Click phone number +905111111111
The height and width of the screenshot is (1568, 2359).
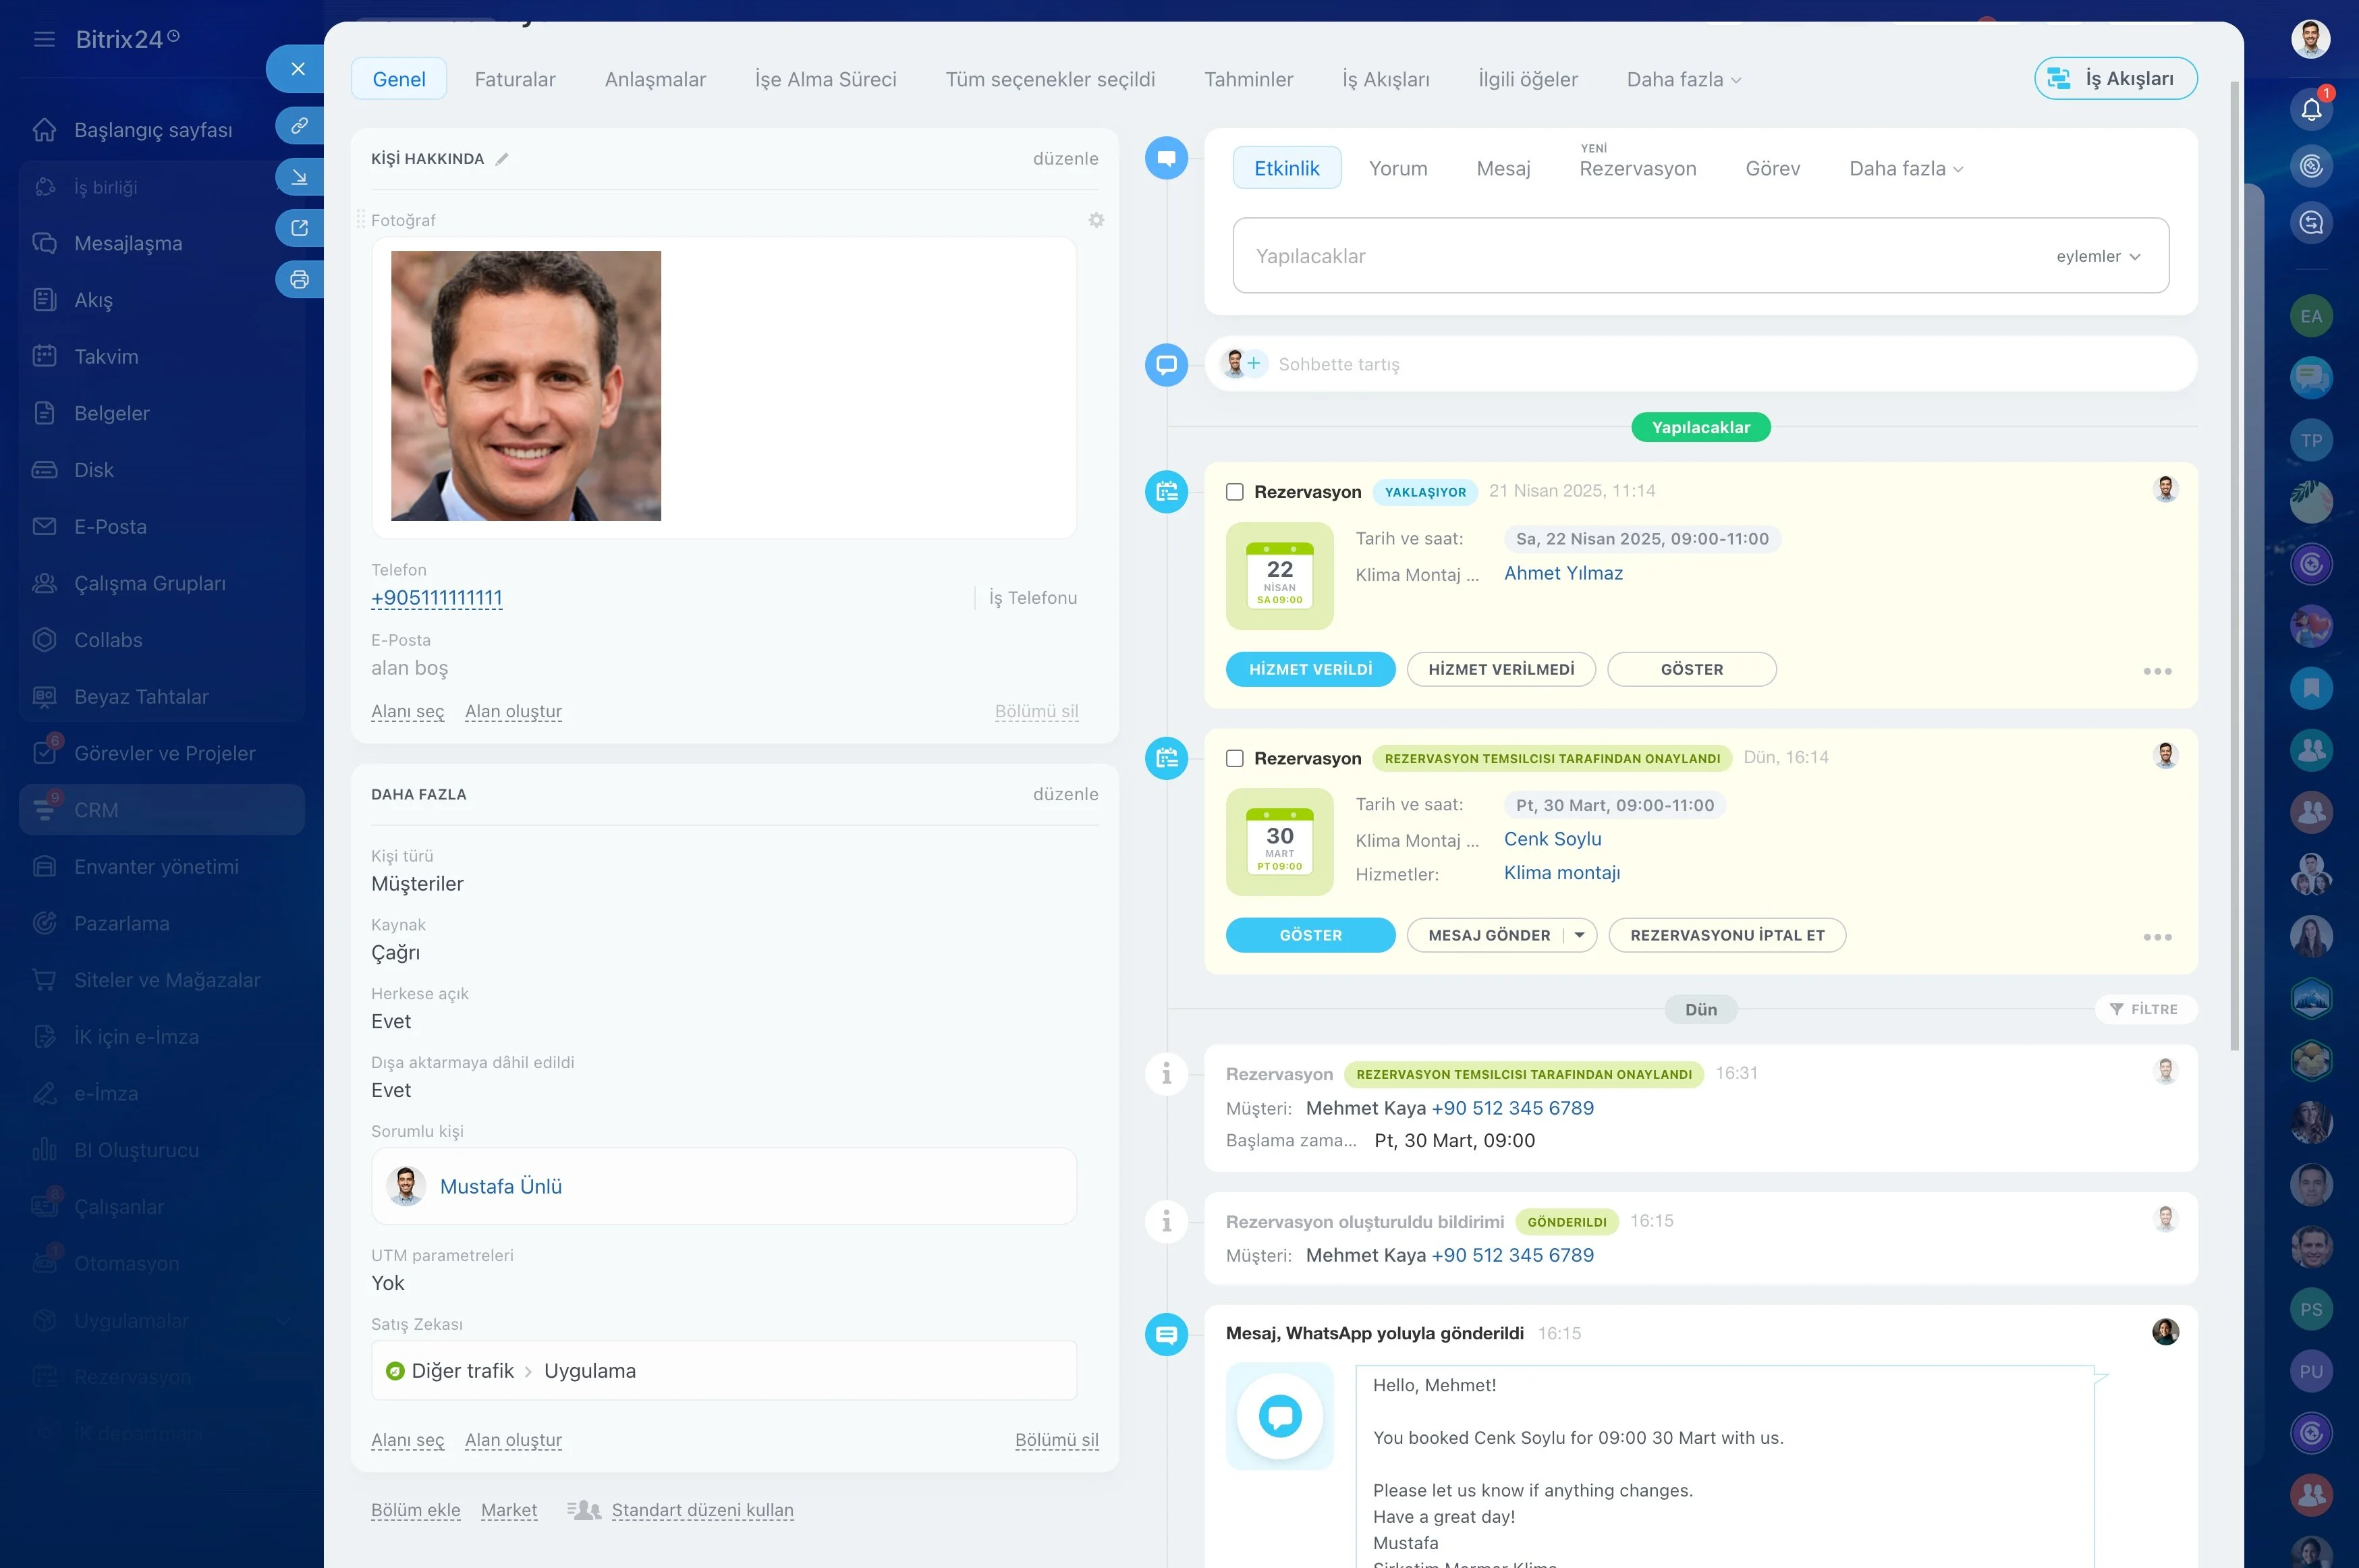436,598
